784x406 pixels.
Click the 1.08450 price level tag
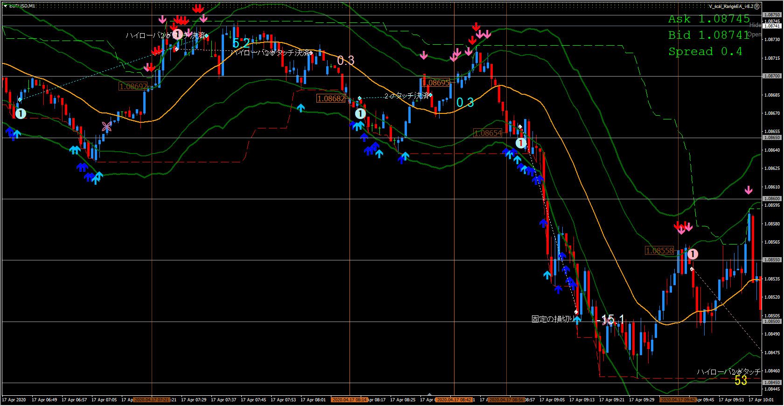[x=772, y=383]
